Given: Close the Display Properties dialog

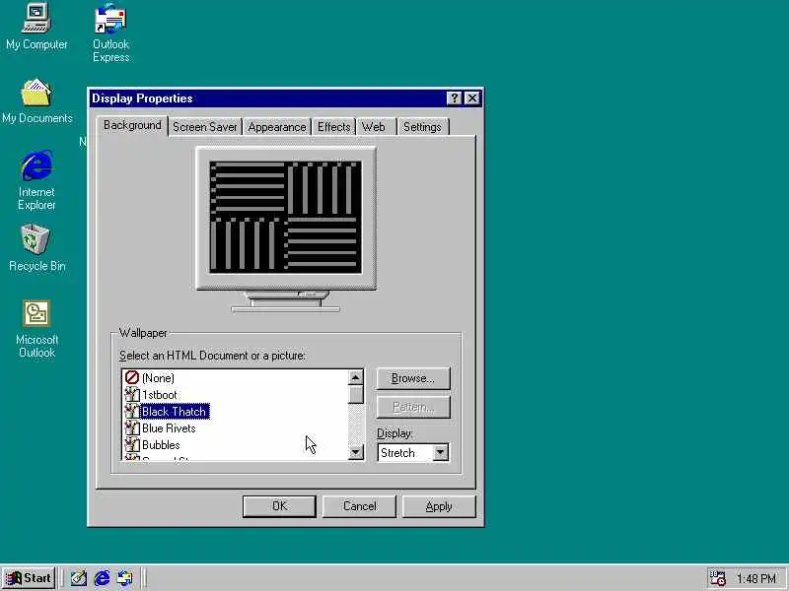Looking at the screenshot, I should [x=472, y=98].
